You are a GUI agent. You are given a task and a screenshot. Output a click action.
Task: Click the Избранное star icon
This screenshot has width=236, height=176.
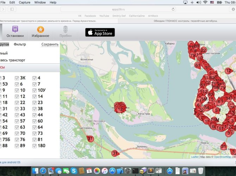point(41,30)
